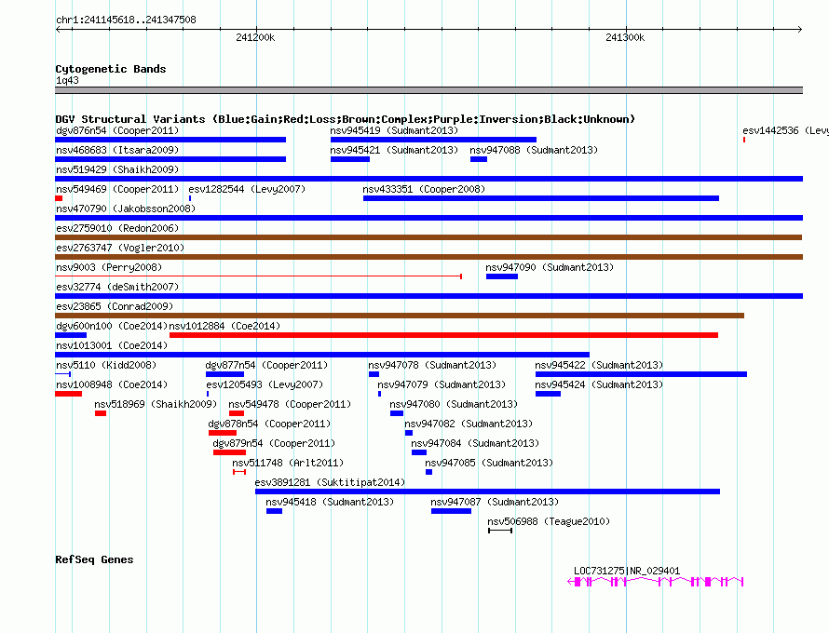This screenshot has height=633, width=829.
Task: Open the nsv511748 (Arlt2011) loss variant
Action: pyautogui.click(x=239, y=472)
